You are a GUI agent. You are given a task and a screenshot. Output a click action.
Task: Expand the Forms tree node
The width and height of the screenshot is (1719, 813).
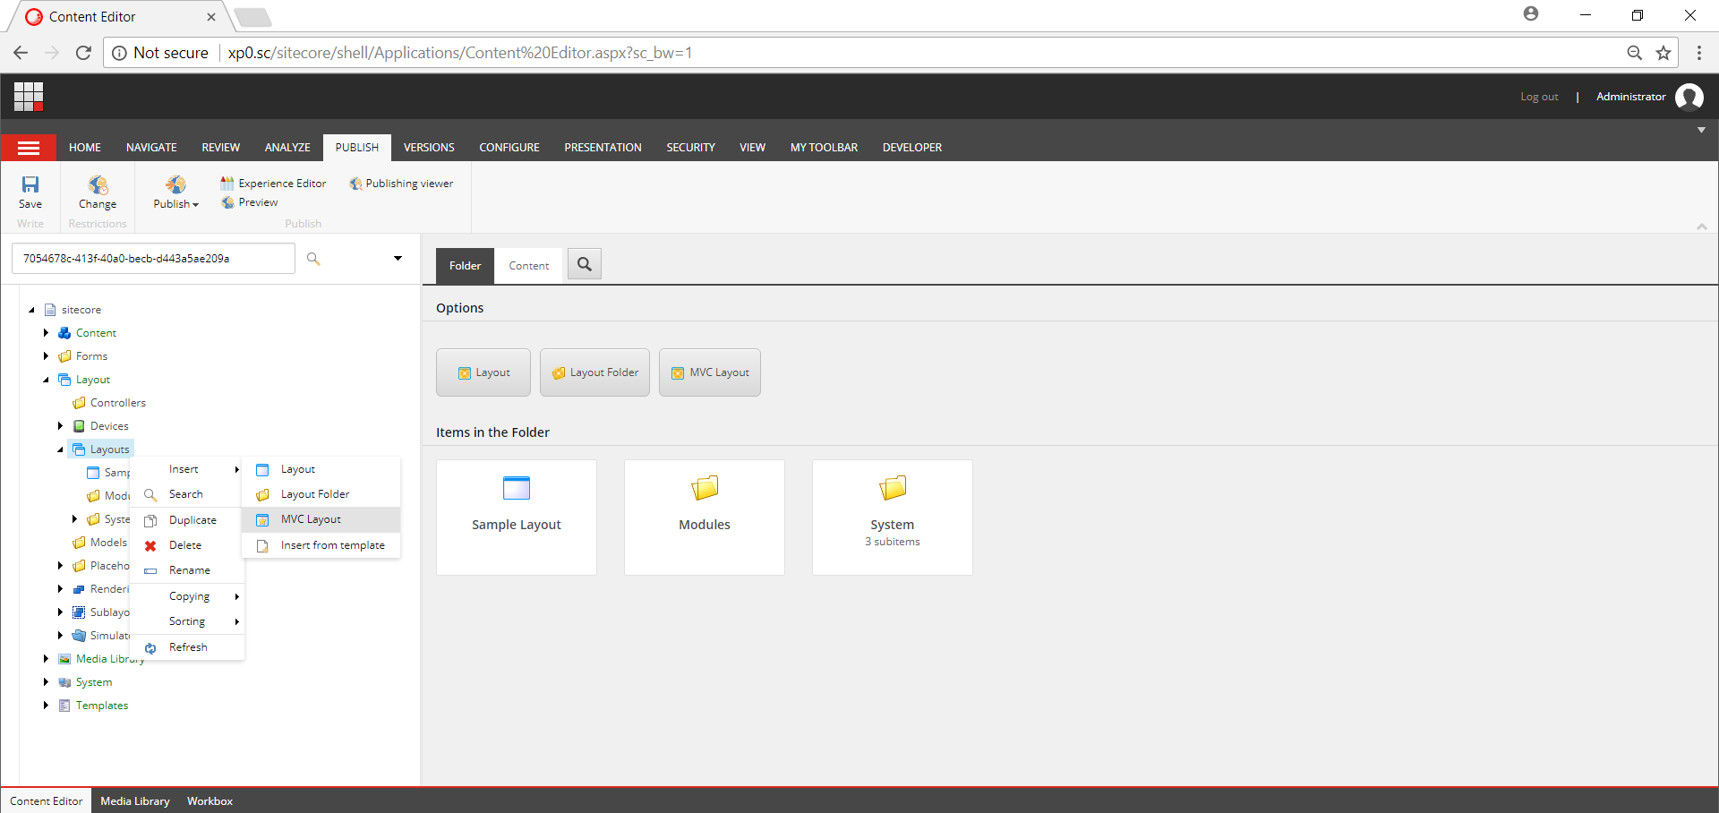pos(46,356)
